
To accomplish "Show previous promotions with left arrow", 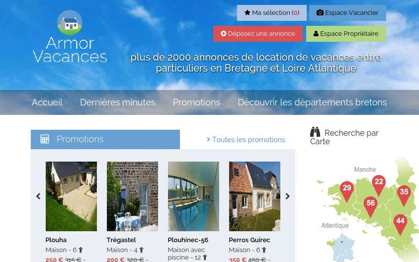I will tap(38, 196).
